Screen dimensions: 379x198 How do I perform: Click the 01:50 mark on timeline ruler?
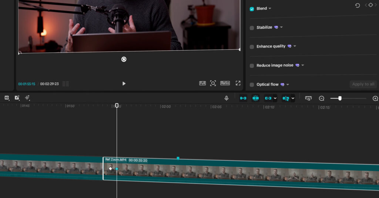tap(70, 106)
